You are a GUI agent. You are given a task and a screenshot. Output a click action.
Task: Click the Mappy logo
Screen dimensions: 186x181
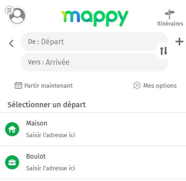pyautogui.click(x=95, y=18)
